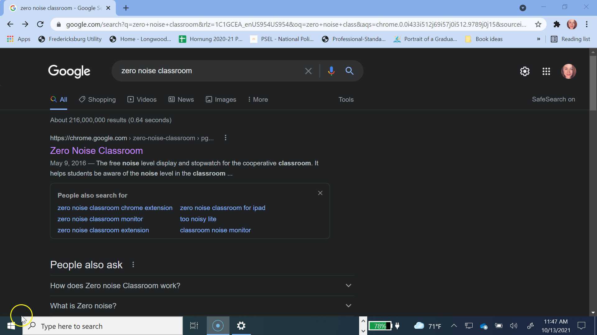Open Windows Task View icon
Image resolution: width=597 pixels, height=335 pixels.
tap(194, 326)
